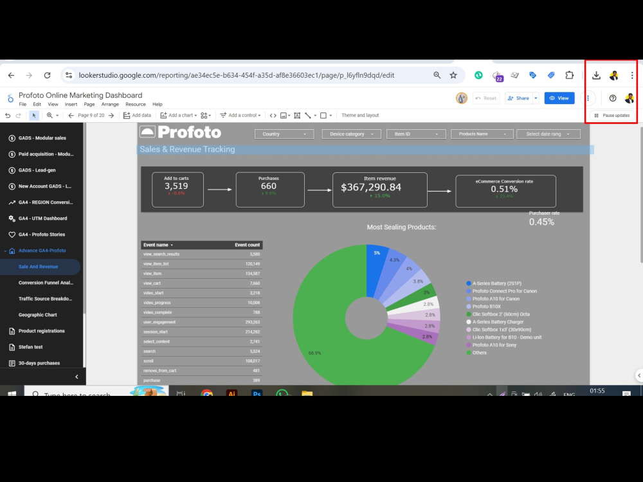Viewport: 643px width, 482px height.
Task: Open the three-dot more options menu beside View
Action: coord(588,98)
